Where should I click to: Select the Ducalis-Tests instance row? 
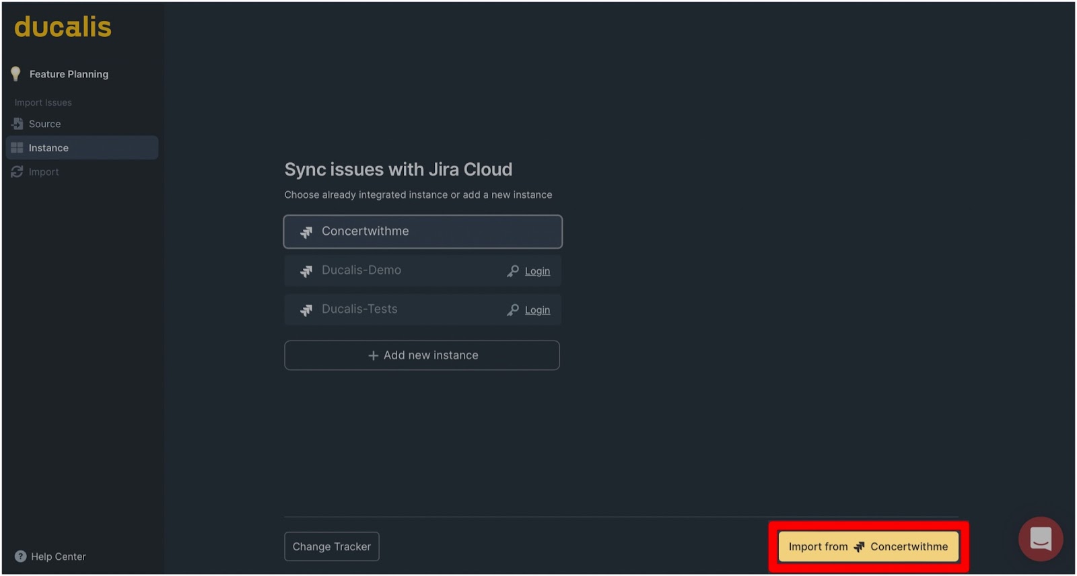click(423, 310)
